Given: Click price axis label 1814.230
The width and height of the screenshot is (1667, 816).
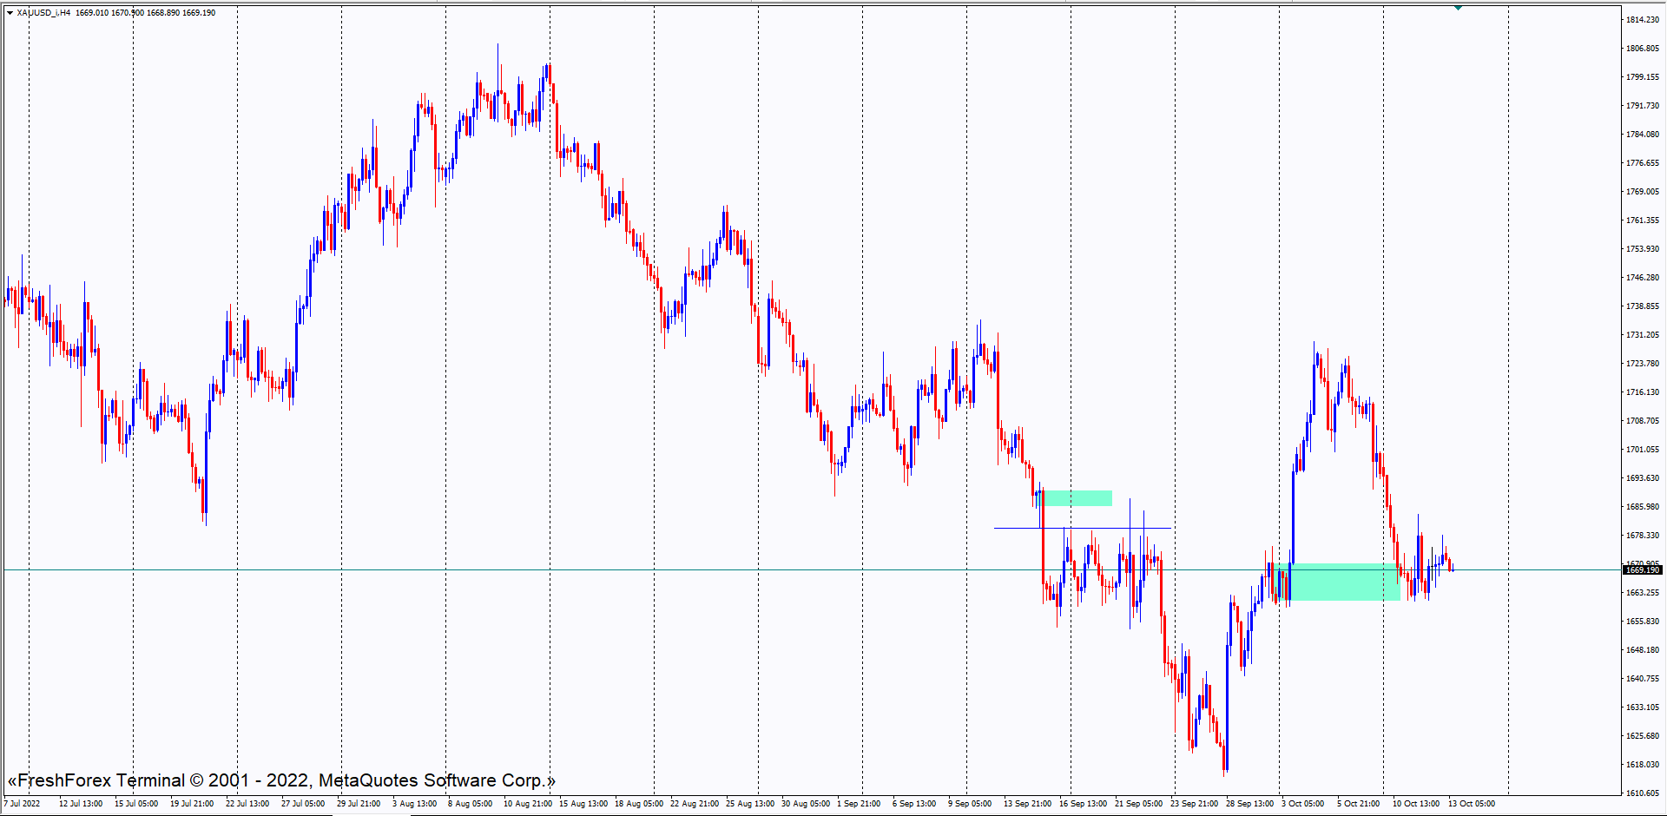Looking at the screenshot, I should tap(1643, 20).
